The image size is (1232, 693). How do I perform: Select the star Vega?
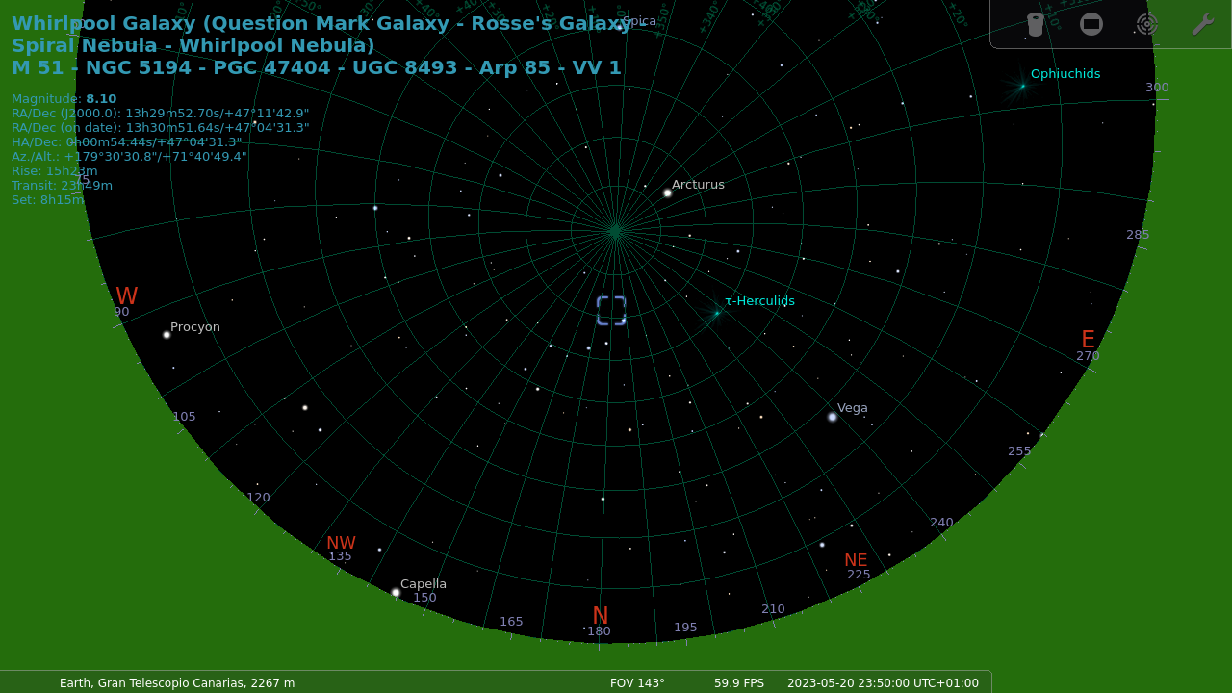click(833, 417)
